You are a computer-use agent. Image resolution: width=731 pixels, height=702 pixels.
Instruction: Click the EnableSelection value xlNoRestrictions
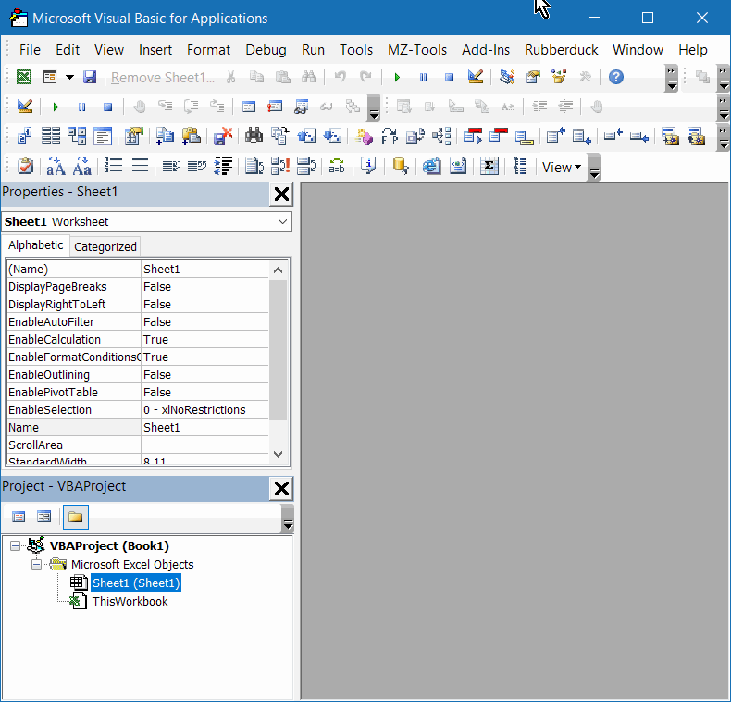tap(204, 410)
